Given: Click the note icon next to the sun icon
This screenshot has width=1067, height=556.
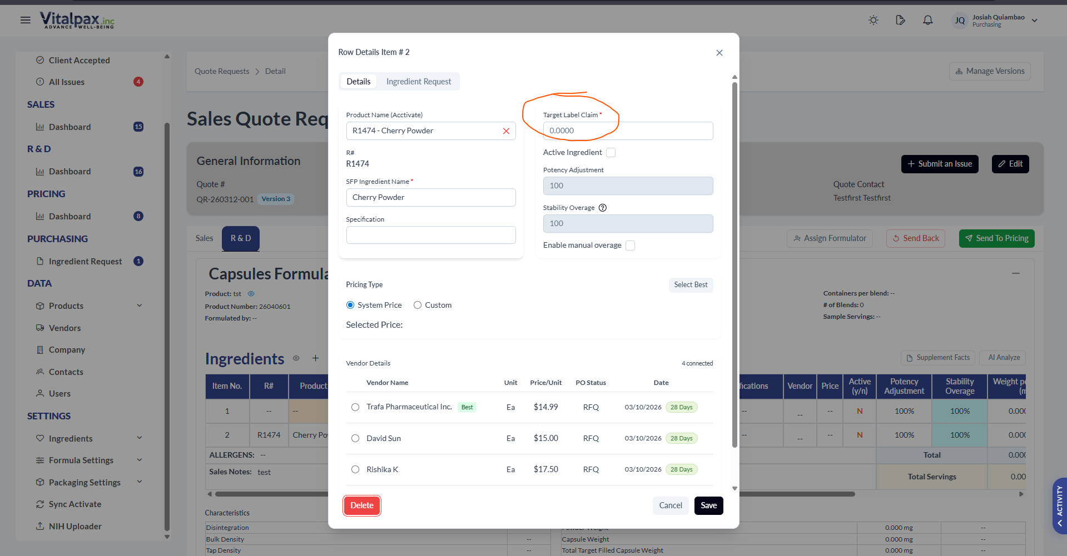Looking at the screenshot, I should [x=900, y=20].
